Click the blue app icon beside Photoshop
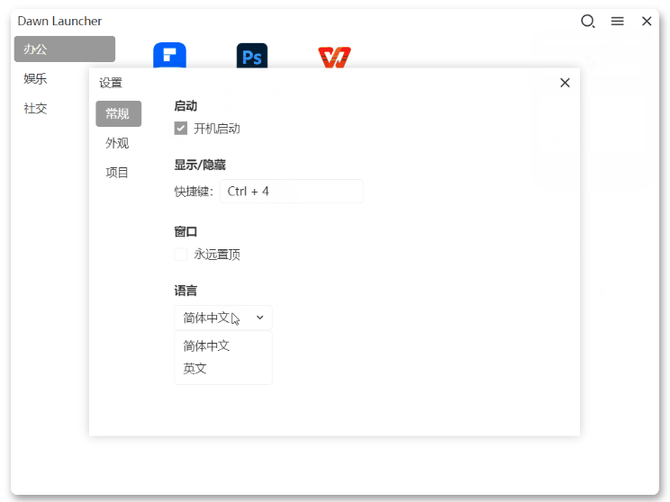Image resolution: width=670 pixels, height=502 pixels. click(x=169, y=56)
